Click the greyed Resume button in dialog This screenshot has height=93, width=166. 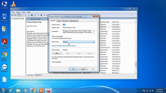pos(90,53)
